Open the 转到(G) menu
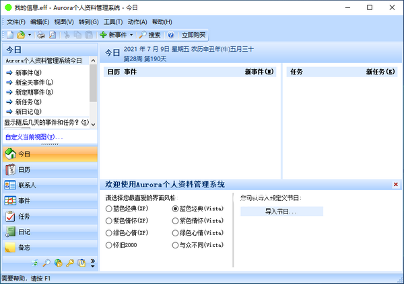 89,22
